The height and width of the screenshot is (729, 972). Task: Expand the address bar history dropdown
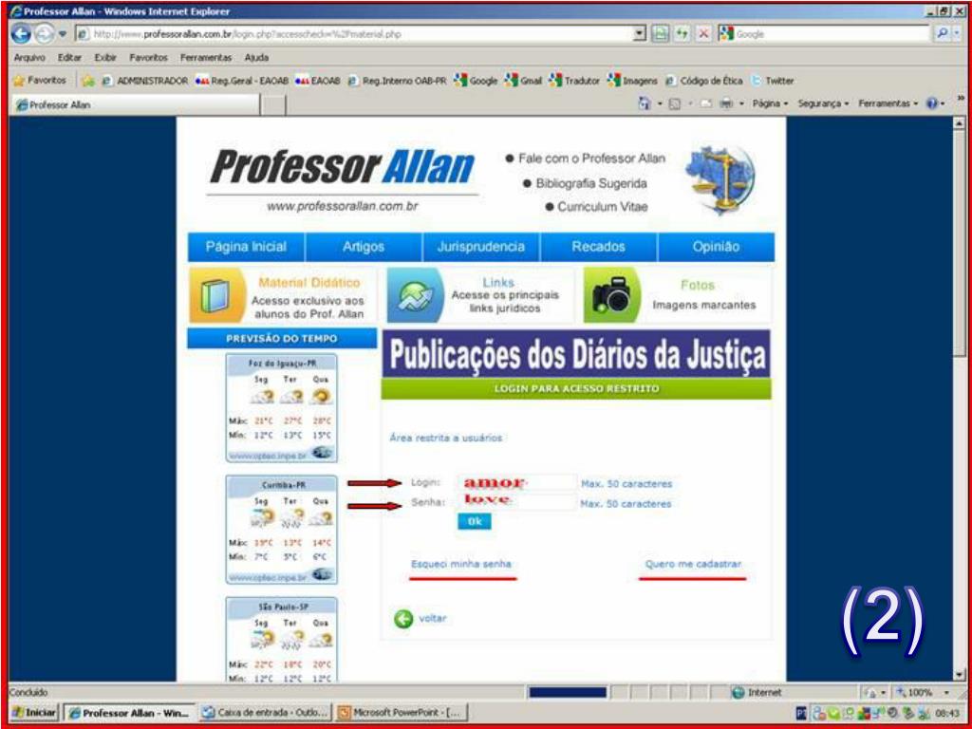[641, 34]
